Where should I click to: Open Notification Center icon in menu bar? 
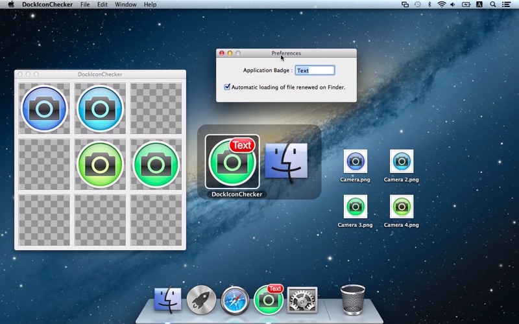pos(506,5)
